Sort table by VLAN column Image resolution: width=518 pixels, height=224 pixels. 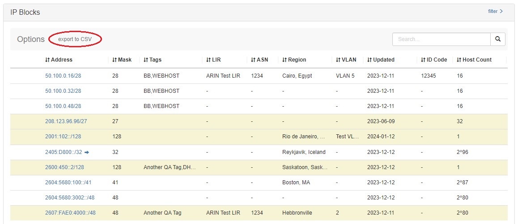click(346, 60)
